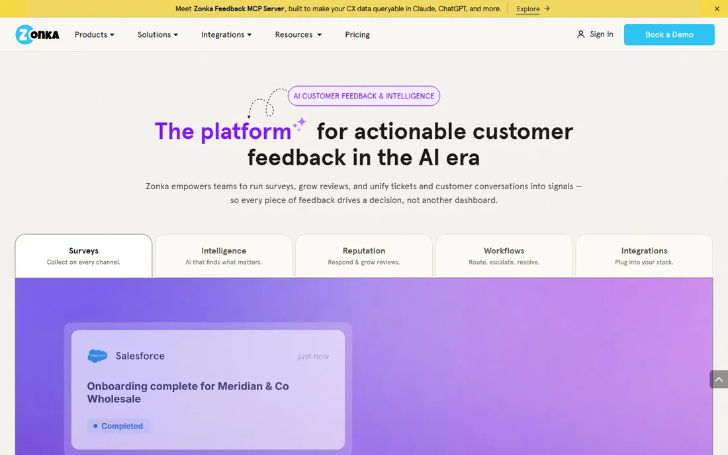Click the Salesforce cloud logo

point(97,356)
